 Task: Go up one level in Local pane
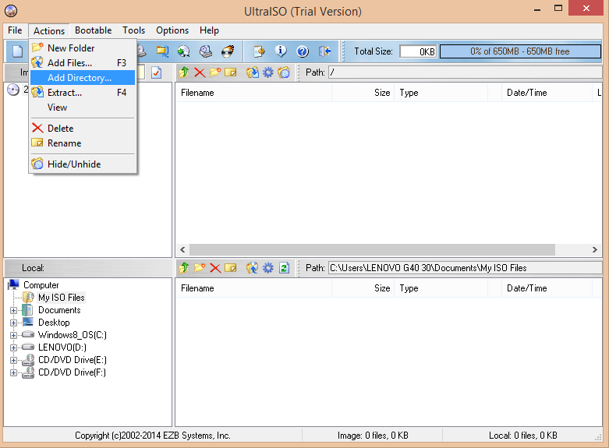(184, 268)
